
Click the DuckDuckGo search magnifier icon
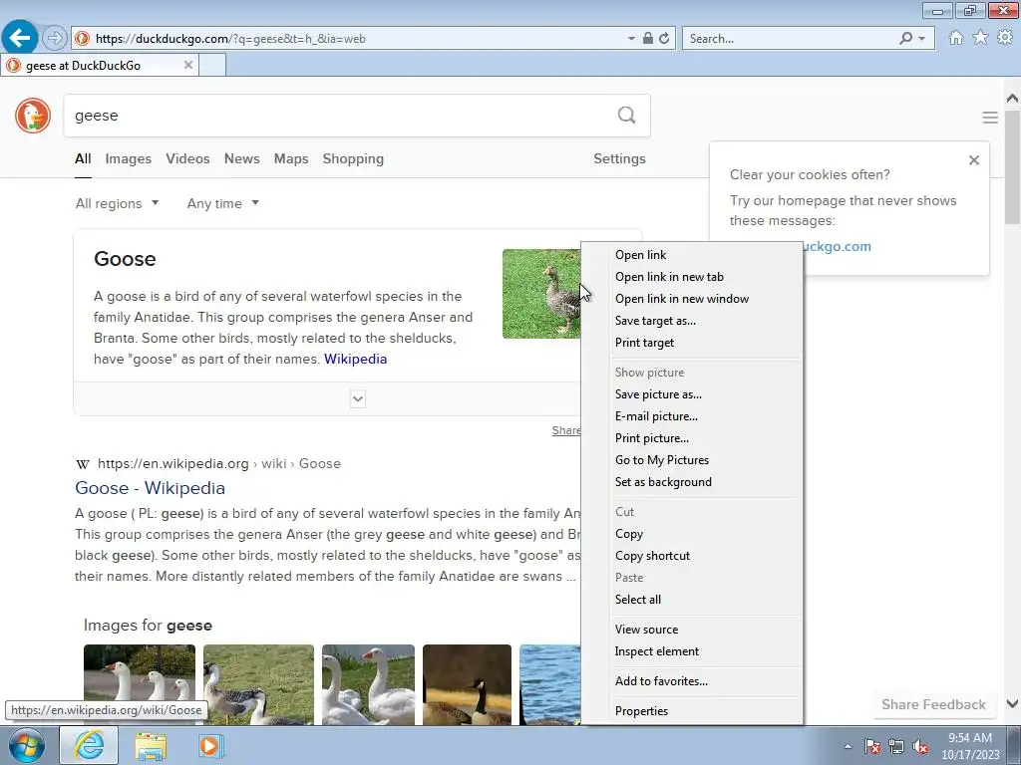click(x=626, y=116)
